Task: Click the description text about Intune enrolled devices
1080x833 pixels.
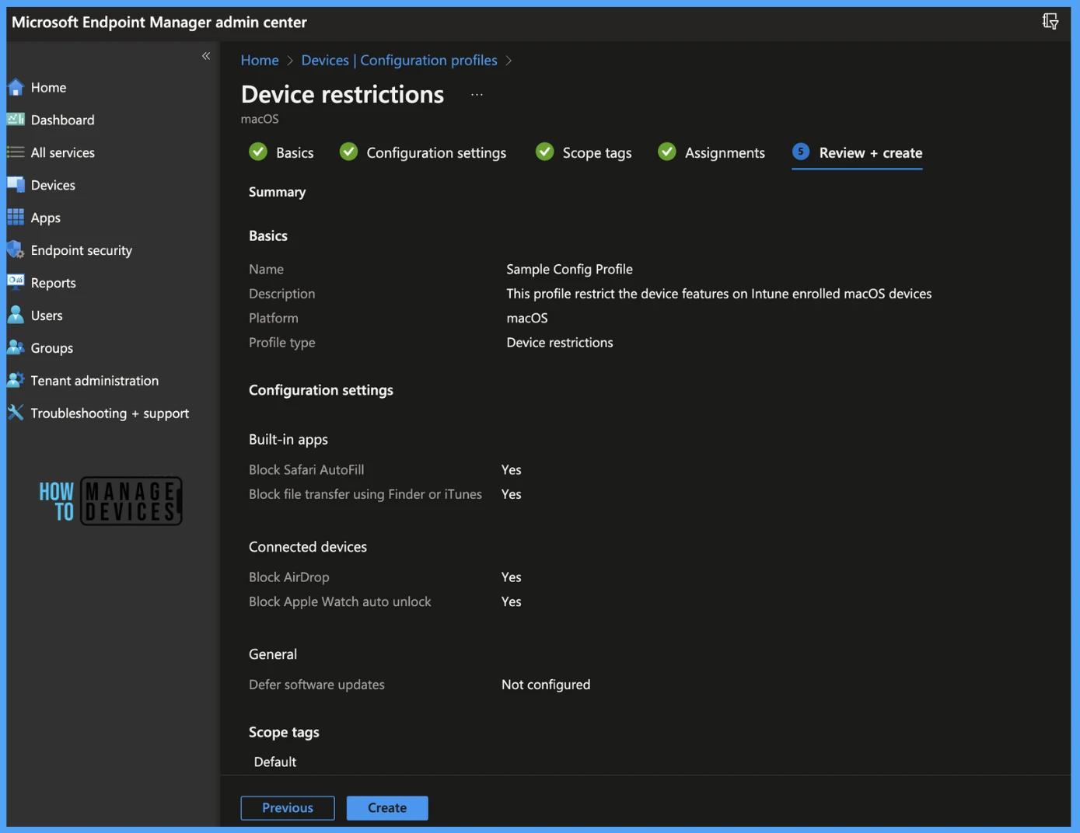Action: click(718, 294)
